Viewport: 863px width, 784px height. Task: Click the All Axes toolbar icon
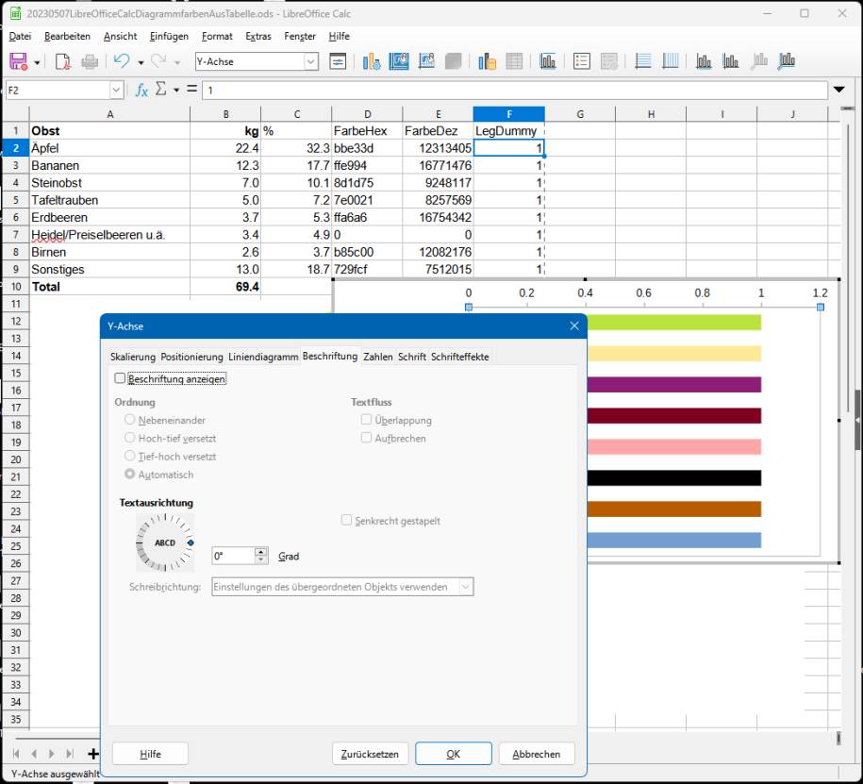(x=787, y=61)
